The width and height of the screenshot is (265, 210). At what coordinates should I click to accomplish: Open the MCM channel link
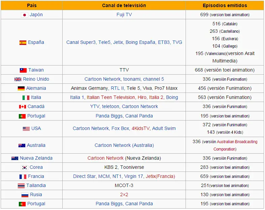pos(104,177)
